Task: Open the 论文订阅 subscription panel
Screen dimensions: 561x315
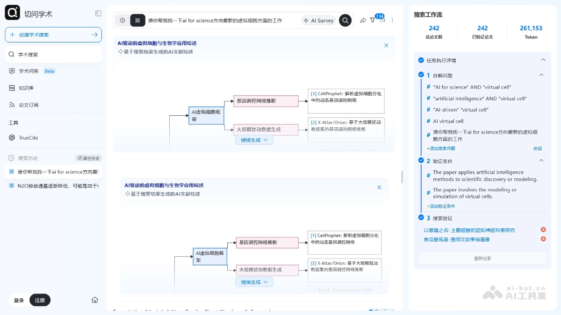Action: point(29,105)
